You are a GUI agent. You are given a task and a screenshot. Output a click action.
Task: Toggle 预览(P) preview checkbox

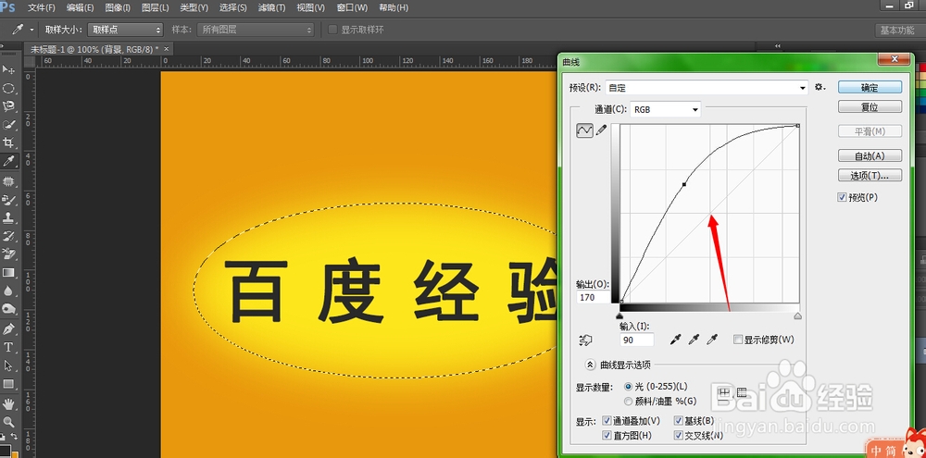(842, 198)
